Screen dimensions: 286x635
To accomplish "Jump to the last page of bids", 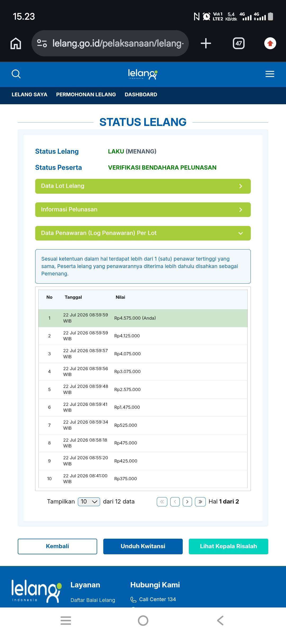I will [200, 502].
